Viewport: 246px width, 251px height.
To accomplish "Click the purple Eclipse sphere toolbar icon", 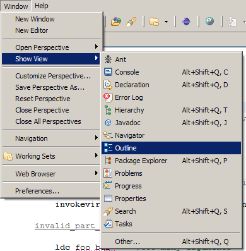I will pos(186,21).
